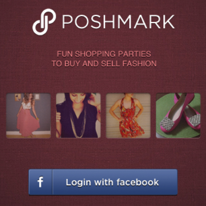206x206 pixels.
Task: Tap the white crop top in first photo
Action: (27, 105)
